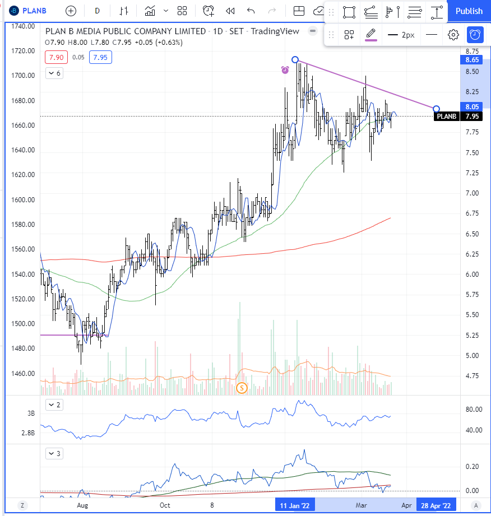
Task: Click the chart title PLAN B MEDIA text
Action: pyautogui.click(x=125, y=31)
